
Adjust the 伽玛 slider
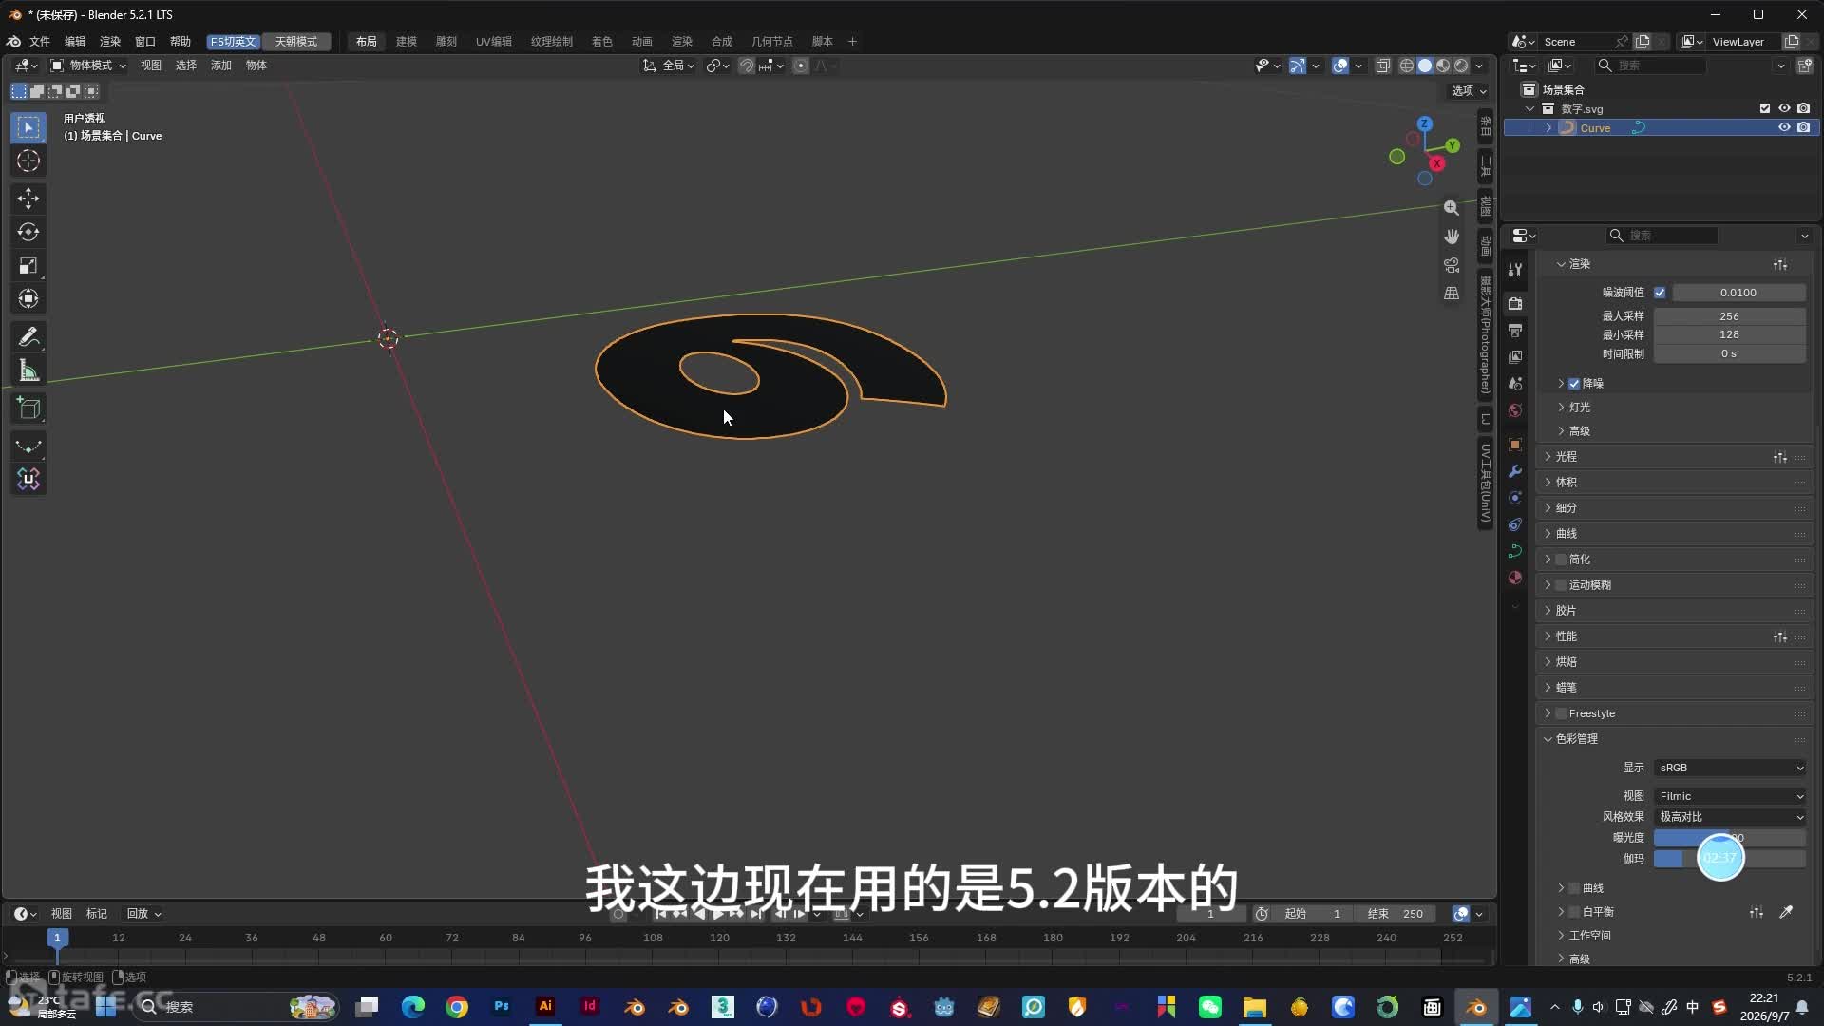pyautogui.click(x=1730, y=859)
